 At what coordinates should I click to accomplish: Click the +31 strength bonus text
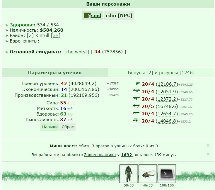pyautogui.click(x=71, y=103)
